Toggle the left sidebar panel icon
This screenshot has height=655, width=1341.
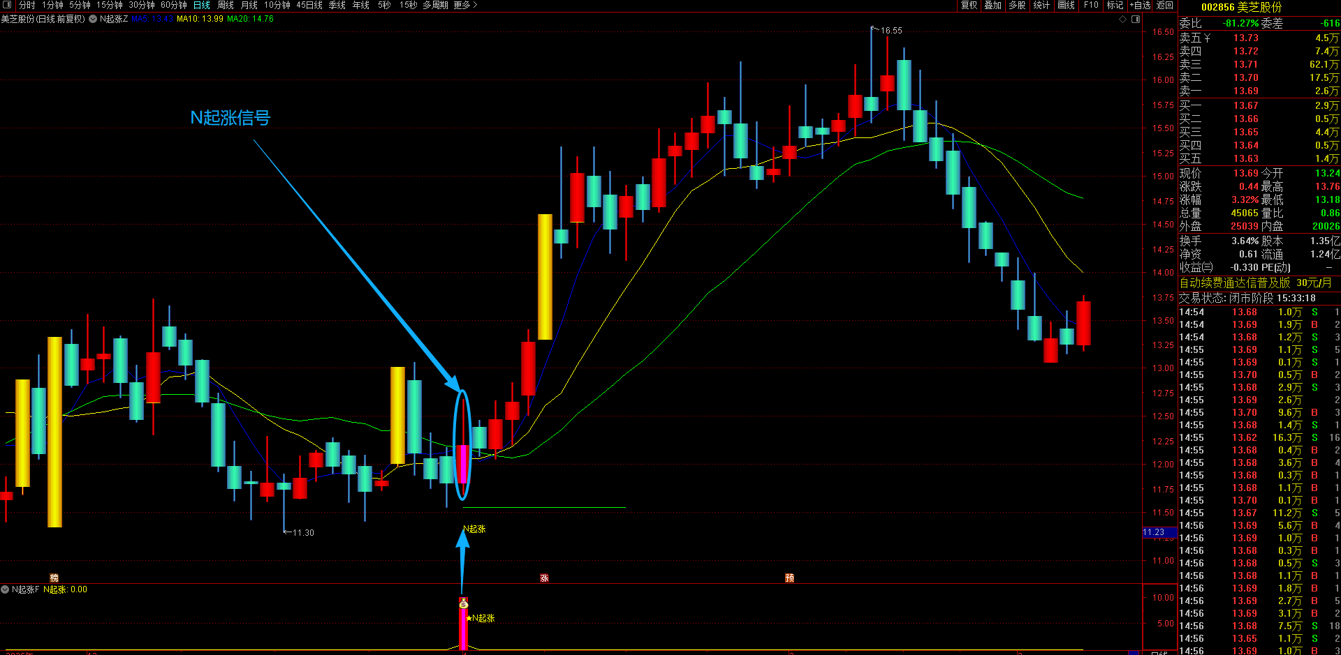point(8,5)
